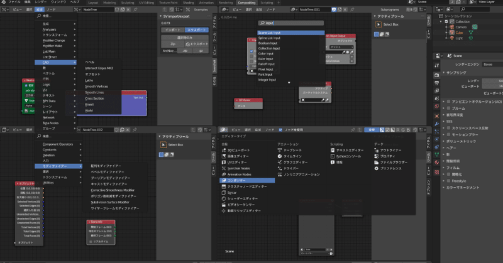Choose Shader Editor (シェーダーエディター)
The height and width of the screenshot is (263, 503).
point(240,198)
